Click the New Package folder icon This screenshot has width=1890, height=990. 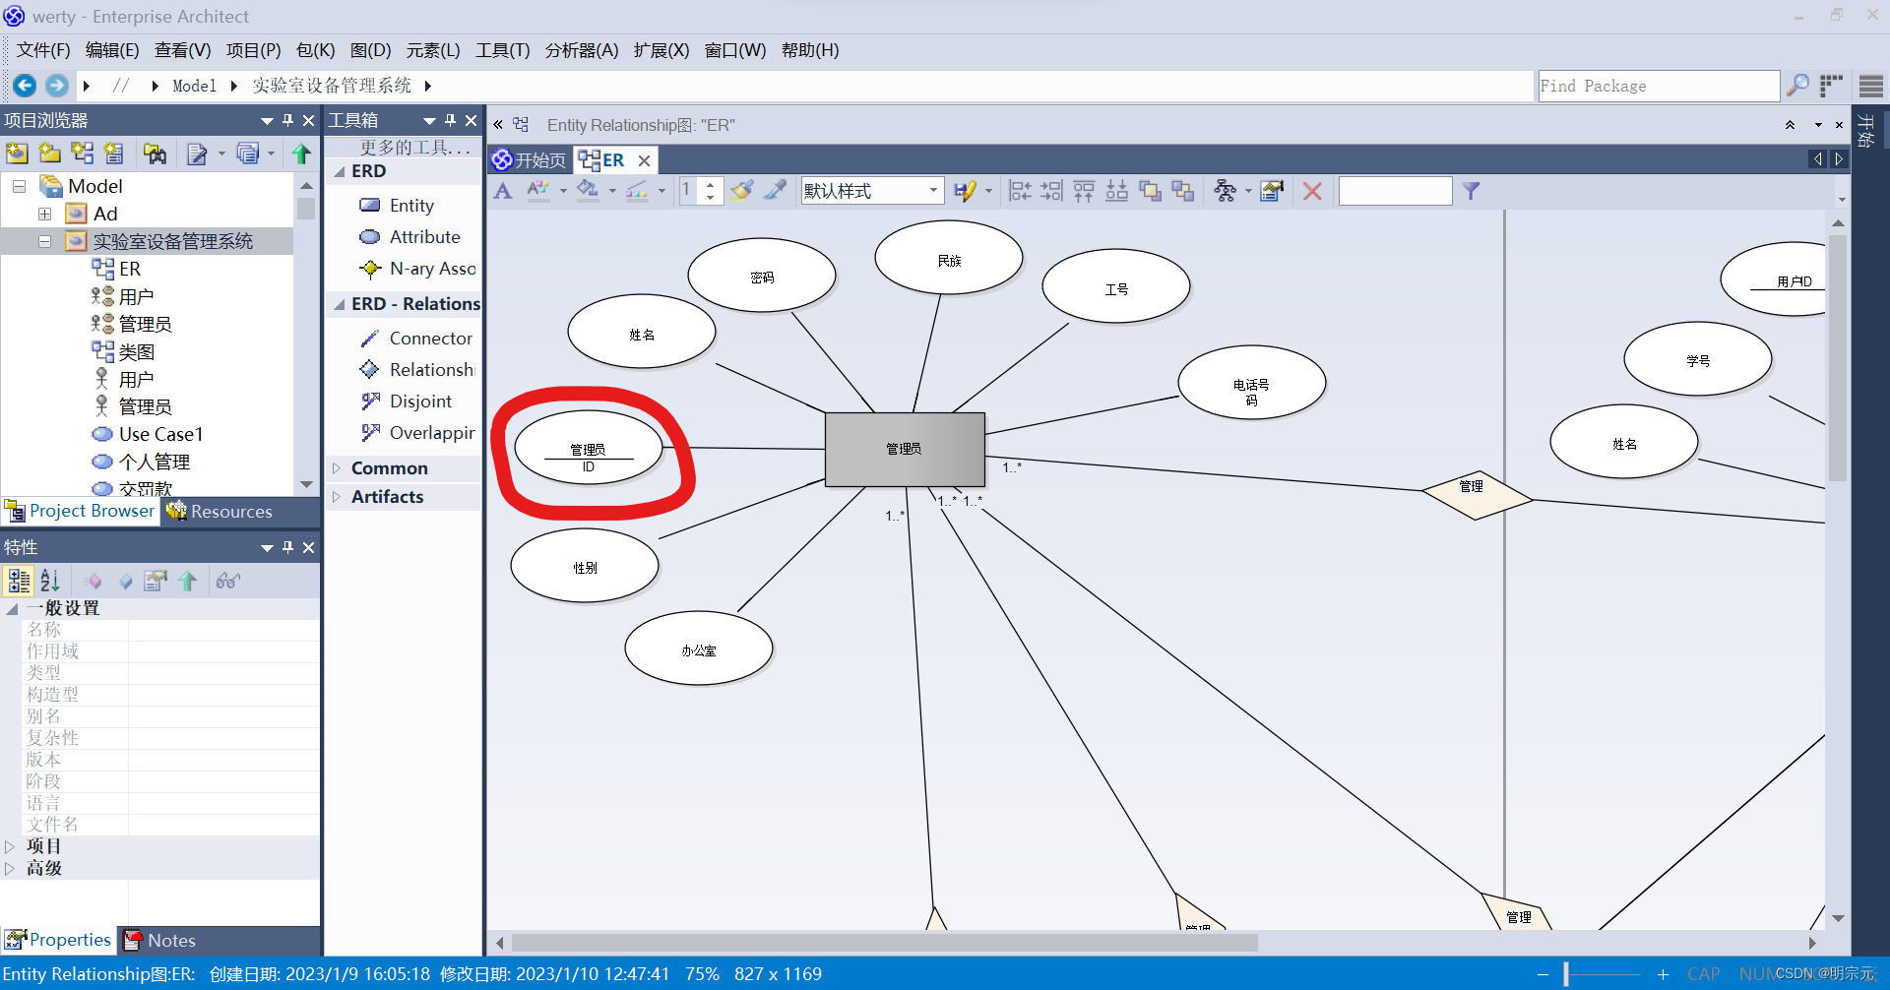click(49, 153)
